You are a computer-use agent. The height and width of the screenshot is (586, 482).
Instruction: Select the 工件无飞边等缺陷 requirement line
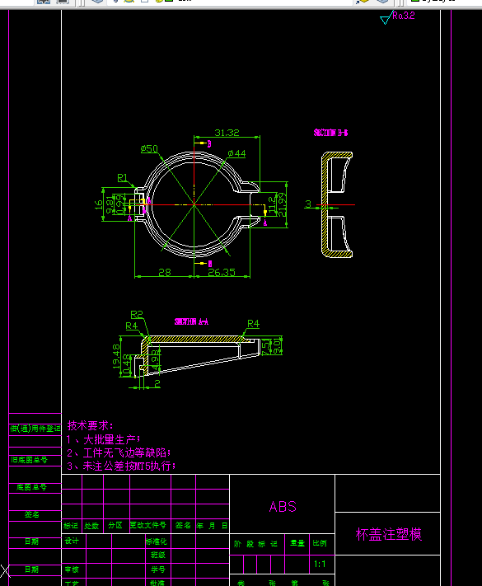click(x=119, y=453)
